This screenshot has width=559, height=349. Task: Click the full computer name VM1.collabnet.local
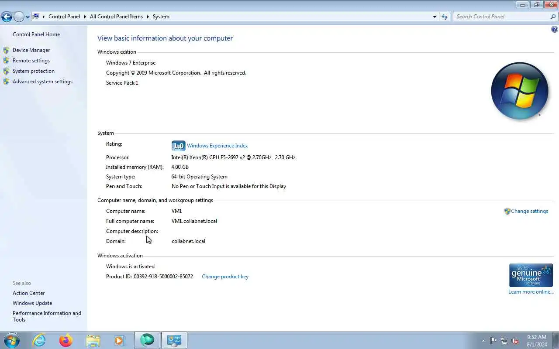coord(194,221)
